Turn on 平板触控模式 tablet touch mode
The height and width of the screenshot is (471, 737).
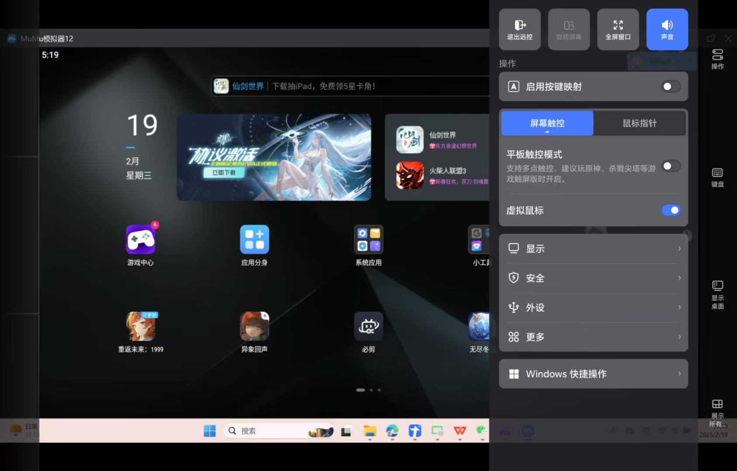click(x=670, y=166)
